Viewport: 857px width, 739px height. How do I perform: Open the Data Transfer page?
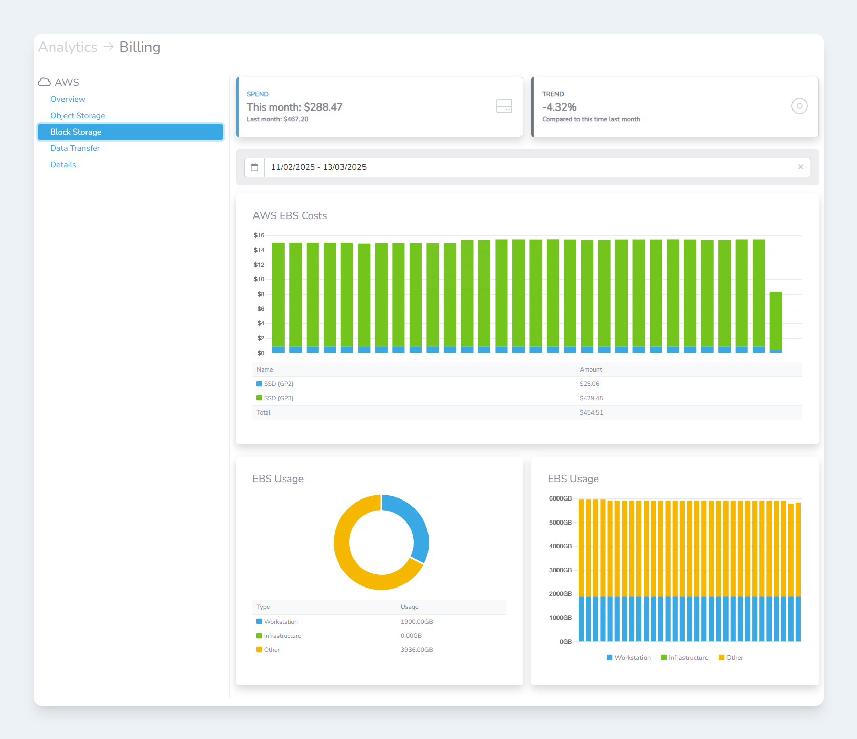click(75, 148)
